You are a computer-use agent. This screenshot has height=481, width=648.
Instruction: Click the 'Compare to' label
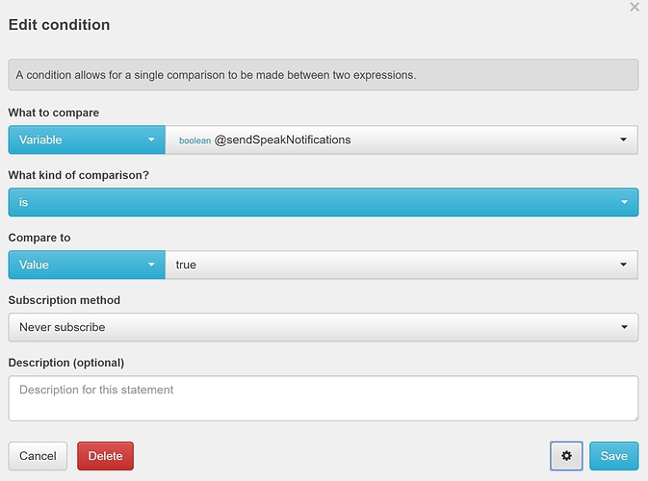tap(39, 238)
